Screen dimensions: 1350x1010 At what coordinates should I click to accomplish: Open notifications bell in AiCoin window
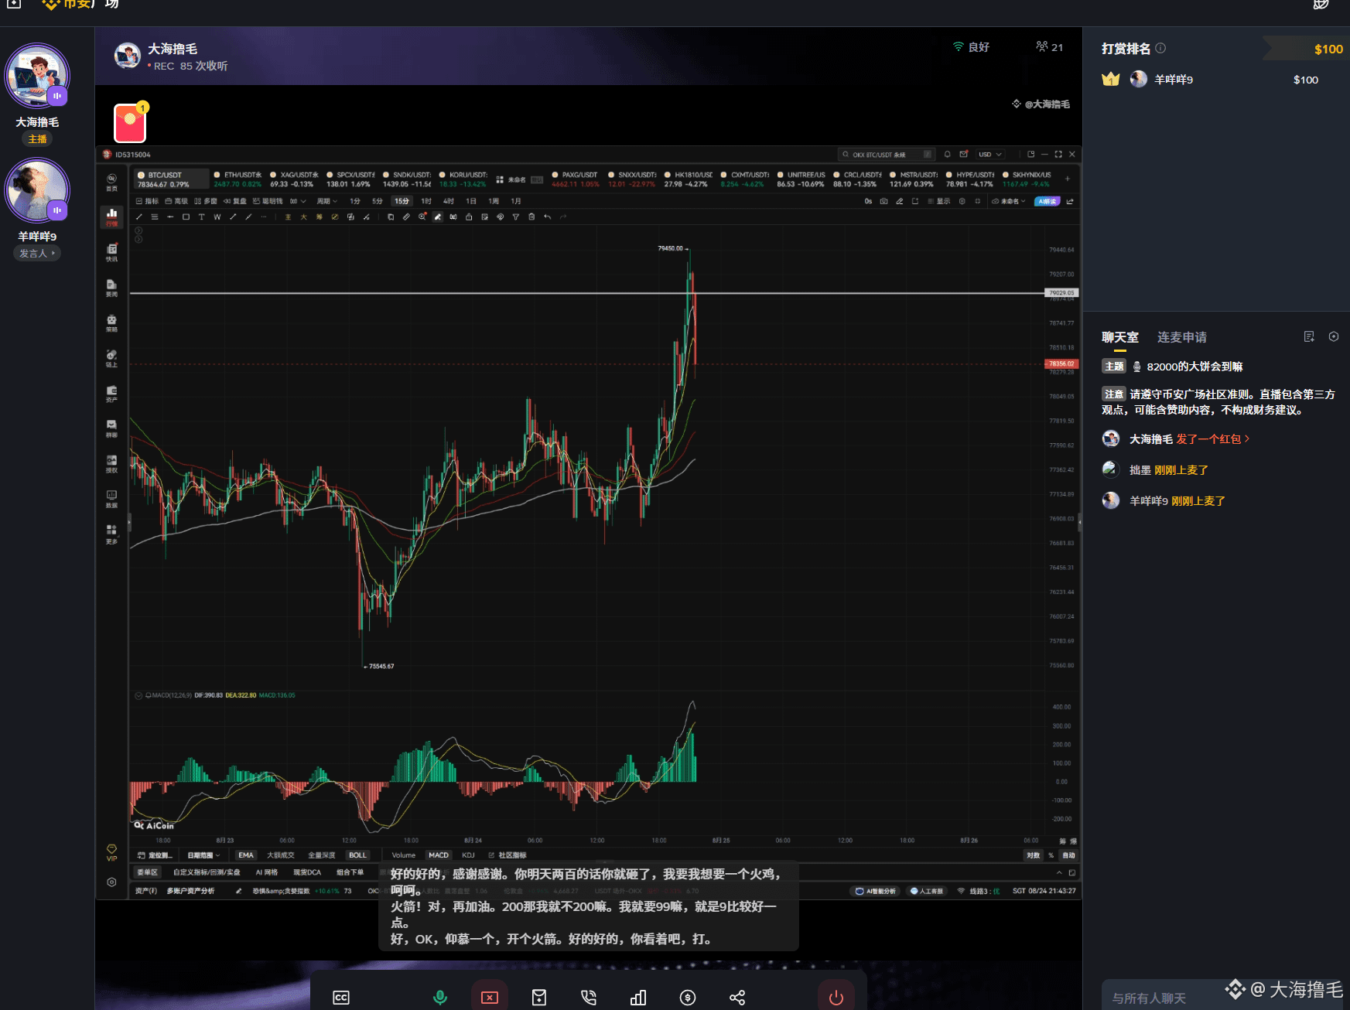[947, 155]
